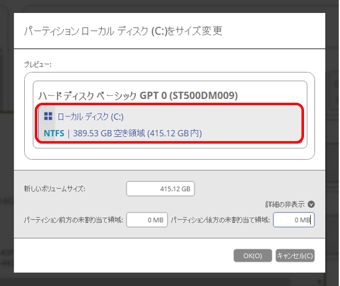Click the 389.53 GB 空き領域 text
The height and width of the screenshot is (286, 340).
tap(109, 133)
